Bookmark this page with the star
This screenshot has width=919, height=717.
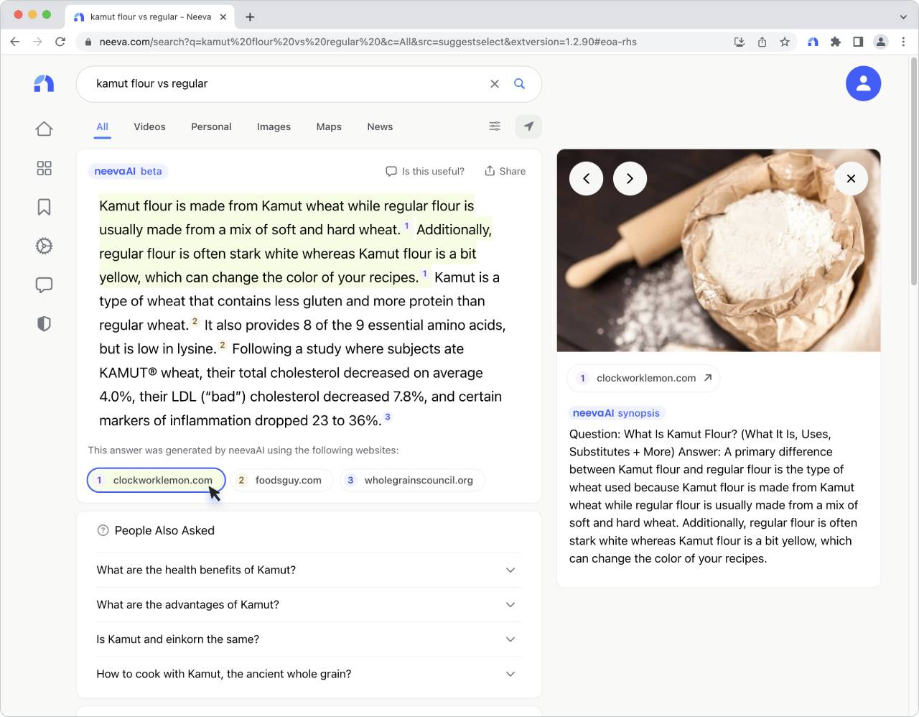[785, 42]
